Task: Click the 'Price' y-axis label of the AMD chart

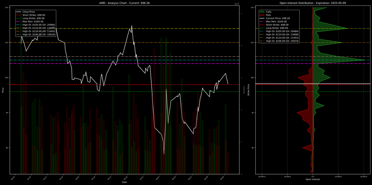Action: pos(3,90)
